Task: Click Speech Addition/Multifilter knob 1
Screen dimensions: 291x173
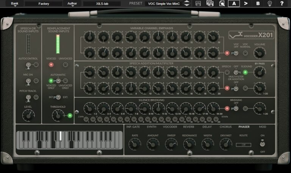Action: [x=90, y=72]
